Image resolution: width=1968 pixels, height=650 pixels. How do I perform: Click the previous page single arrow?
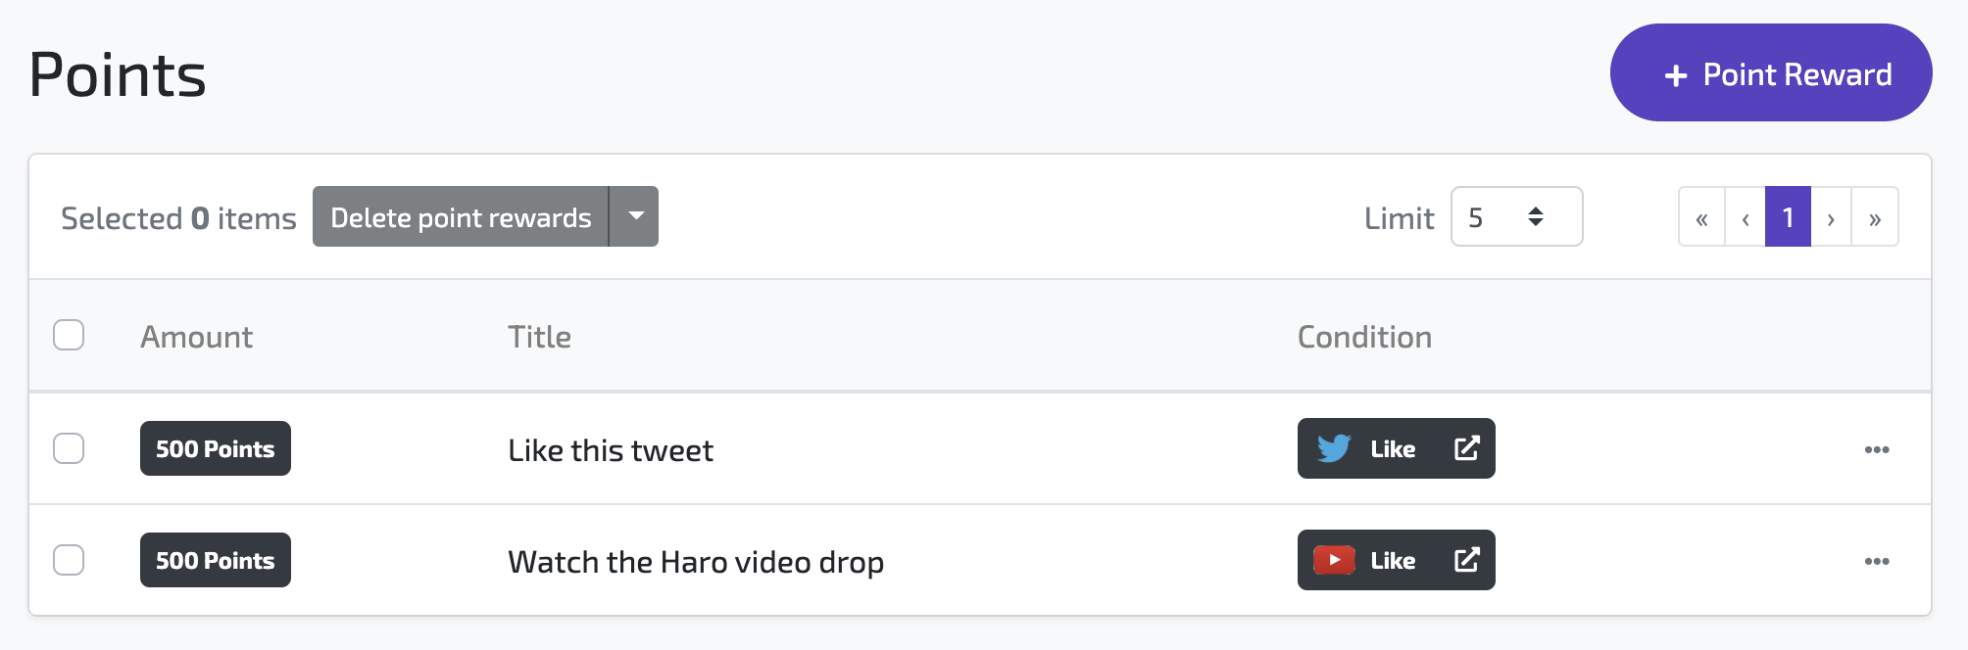(x=1746, y=217)
